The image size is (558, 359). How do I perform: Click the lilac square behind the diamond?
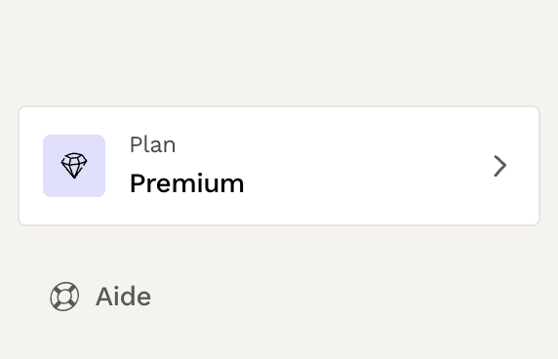[74, 166]
